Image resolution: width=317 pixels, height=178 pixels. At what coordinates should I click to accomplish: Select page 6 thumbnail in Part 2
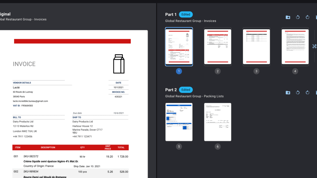coord(218,122)
